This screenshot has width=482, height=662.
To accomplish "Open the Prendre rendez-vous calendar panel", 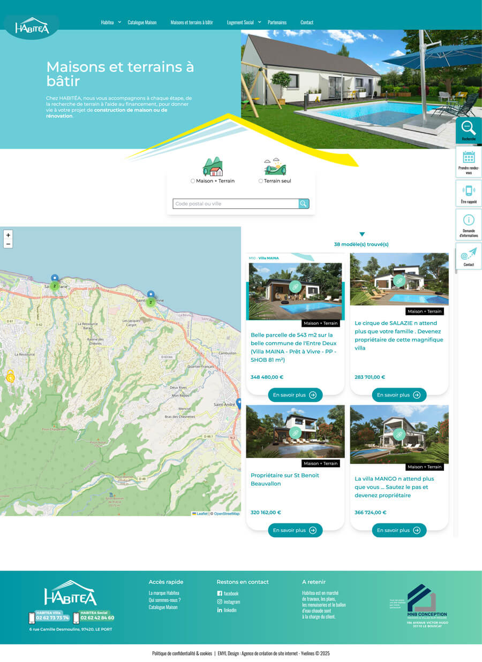I will pos(468,161).
